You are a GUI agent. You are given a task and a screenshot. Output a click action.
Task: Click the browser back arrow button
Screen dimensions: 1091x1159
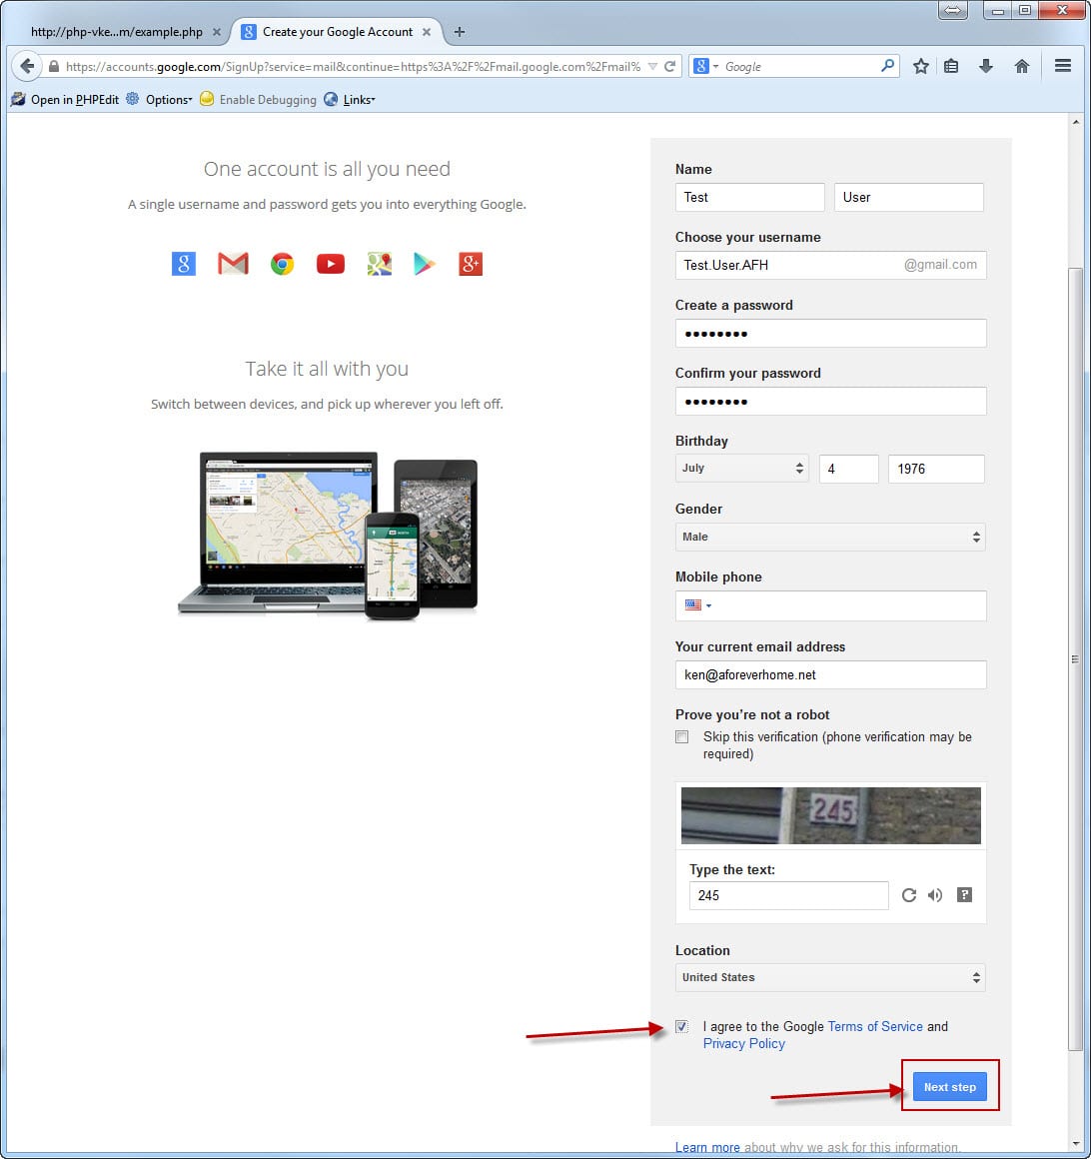pos(27,66)
